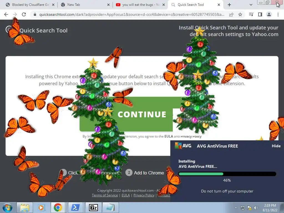Close the YouTube 'eat the bugs' tab
Screen dimensions: 284x213
[x=164, y=5]
